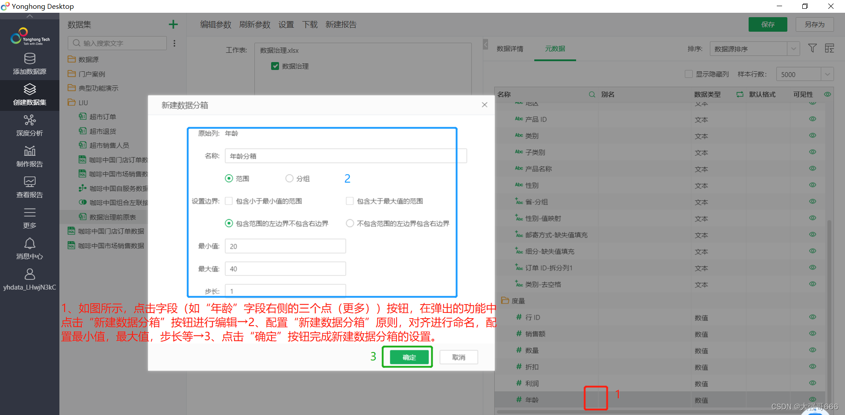The width and height of the screenshot is (845, 415).
Task: Click the 下载 menu item
Action: click(310, 25)
